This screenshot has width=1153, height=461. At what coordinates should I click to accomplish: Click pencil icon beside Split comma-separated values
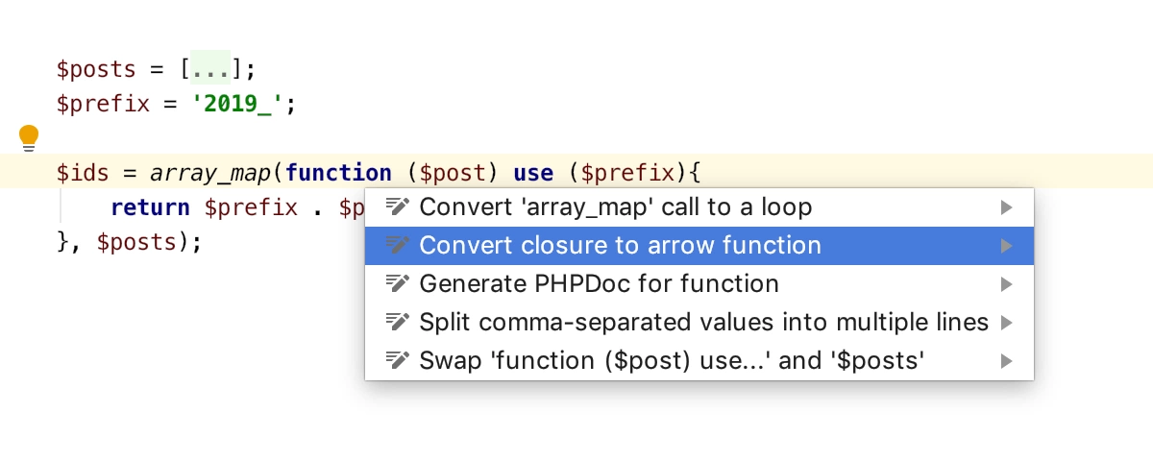click(398, 322)
